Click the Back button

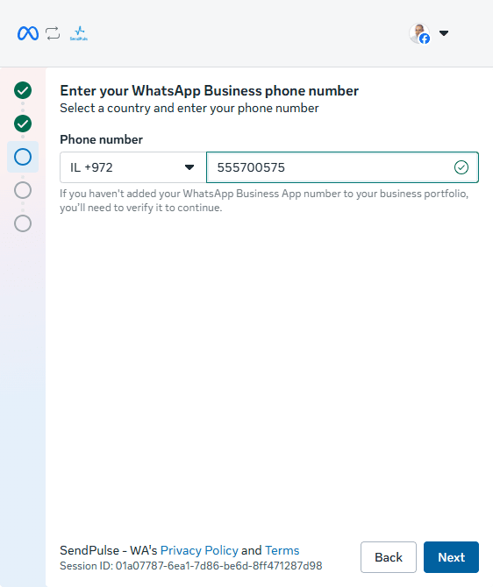coord(389,557)
